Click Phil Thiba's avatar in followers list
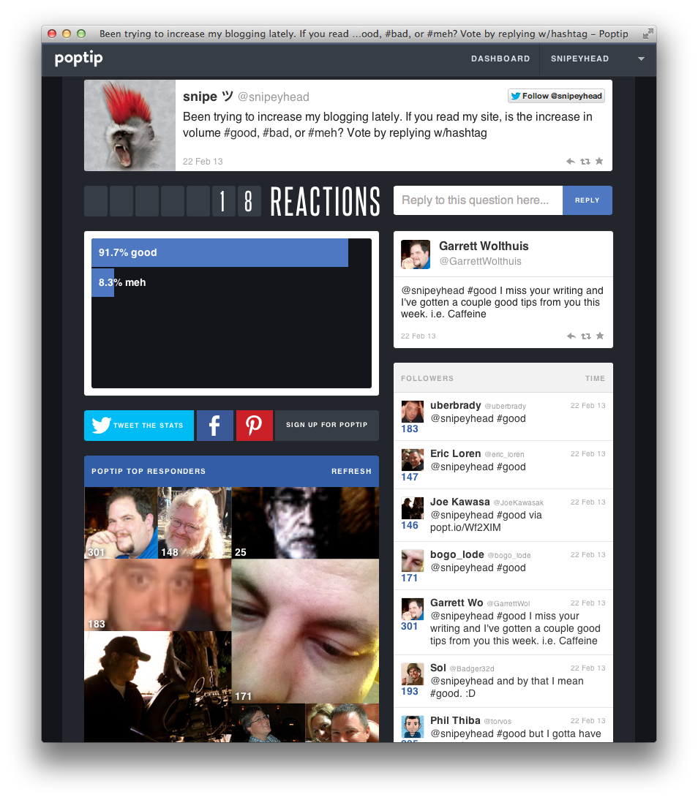The height and width of the screenshot is (800, 698). [x=412, y=727]
